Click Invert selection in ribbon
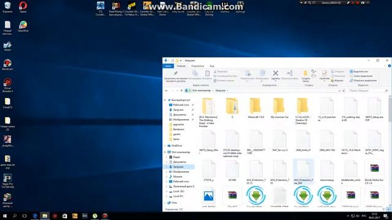 pos(363,81)
